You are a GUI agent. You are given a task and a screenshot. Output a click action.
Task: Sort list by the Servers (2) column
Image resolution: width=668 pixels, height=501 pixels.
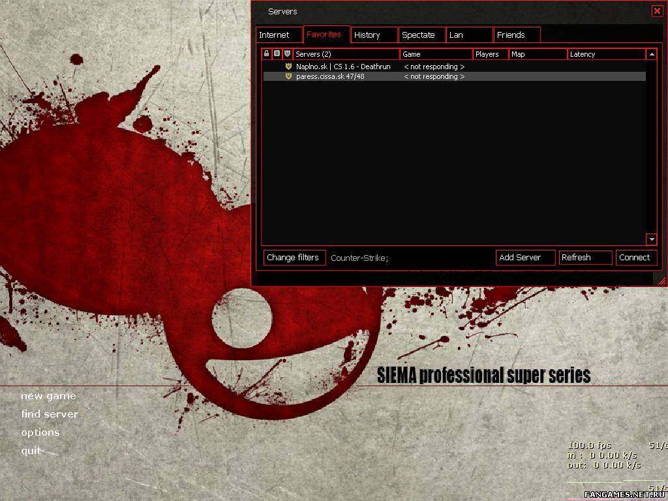pyautogui.click(x=346, y=54)
